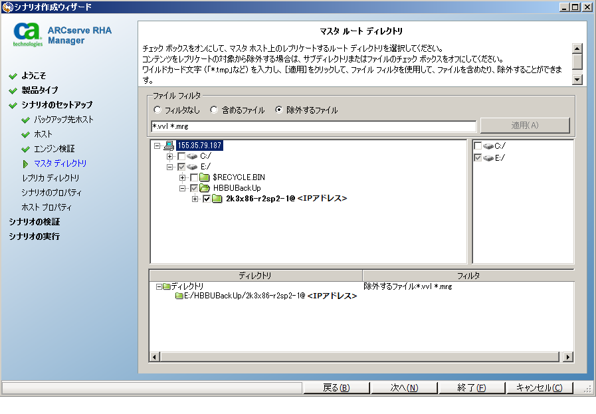Select the 155.35.79.187 host label
This screenshot has width=596, height=414.
[x=199, y=146]
